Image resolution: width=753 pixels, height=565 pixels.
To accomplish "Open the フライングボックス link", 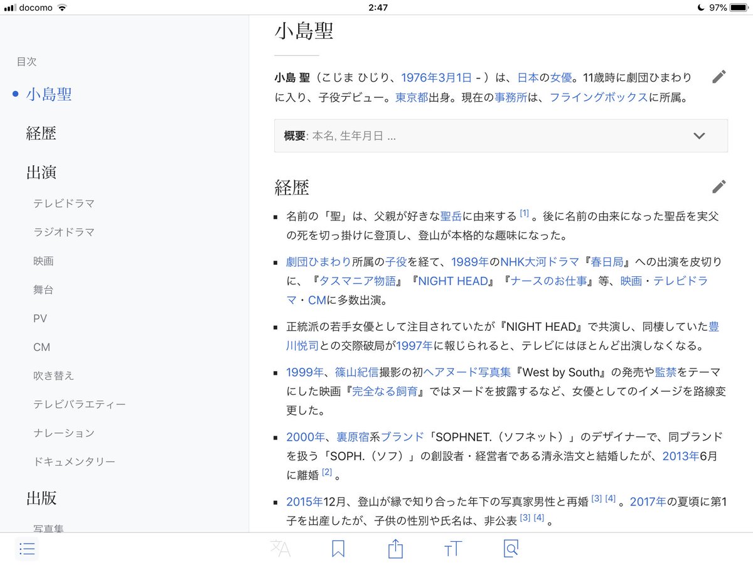I will (x=599, y=97).
